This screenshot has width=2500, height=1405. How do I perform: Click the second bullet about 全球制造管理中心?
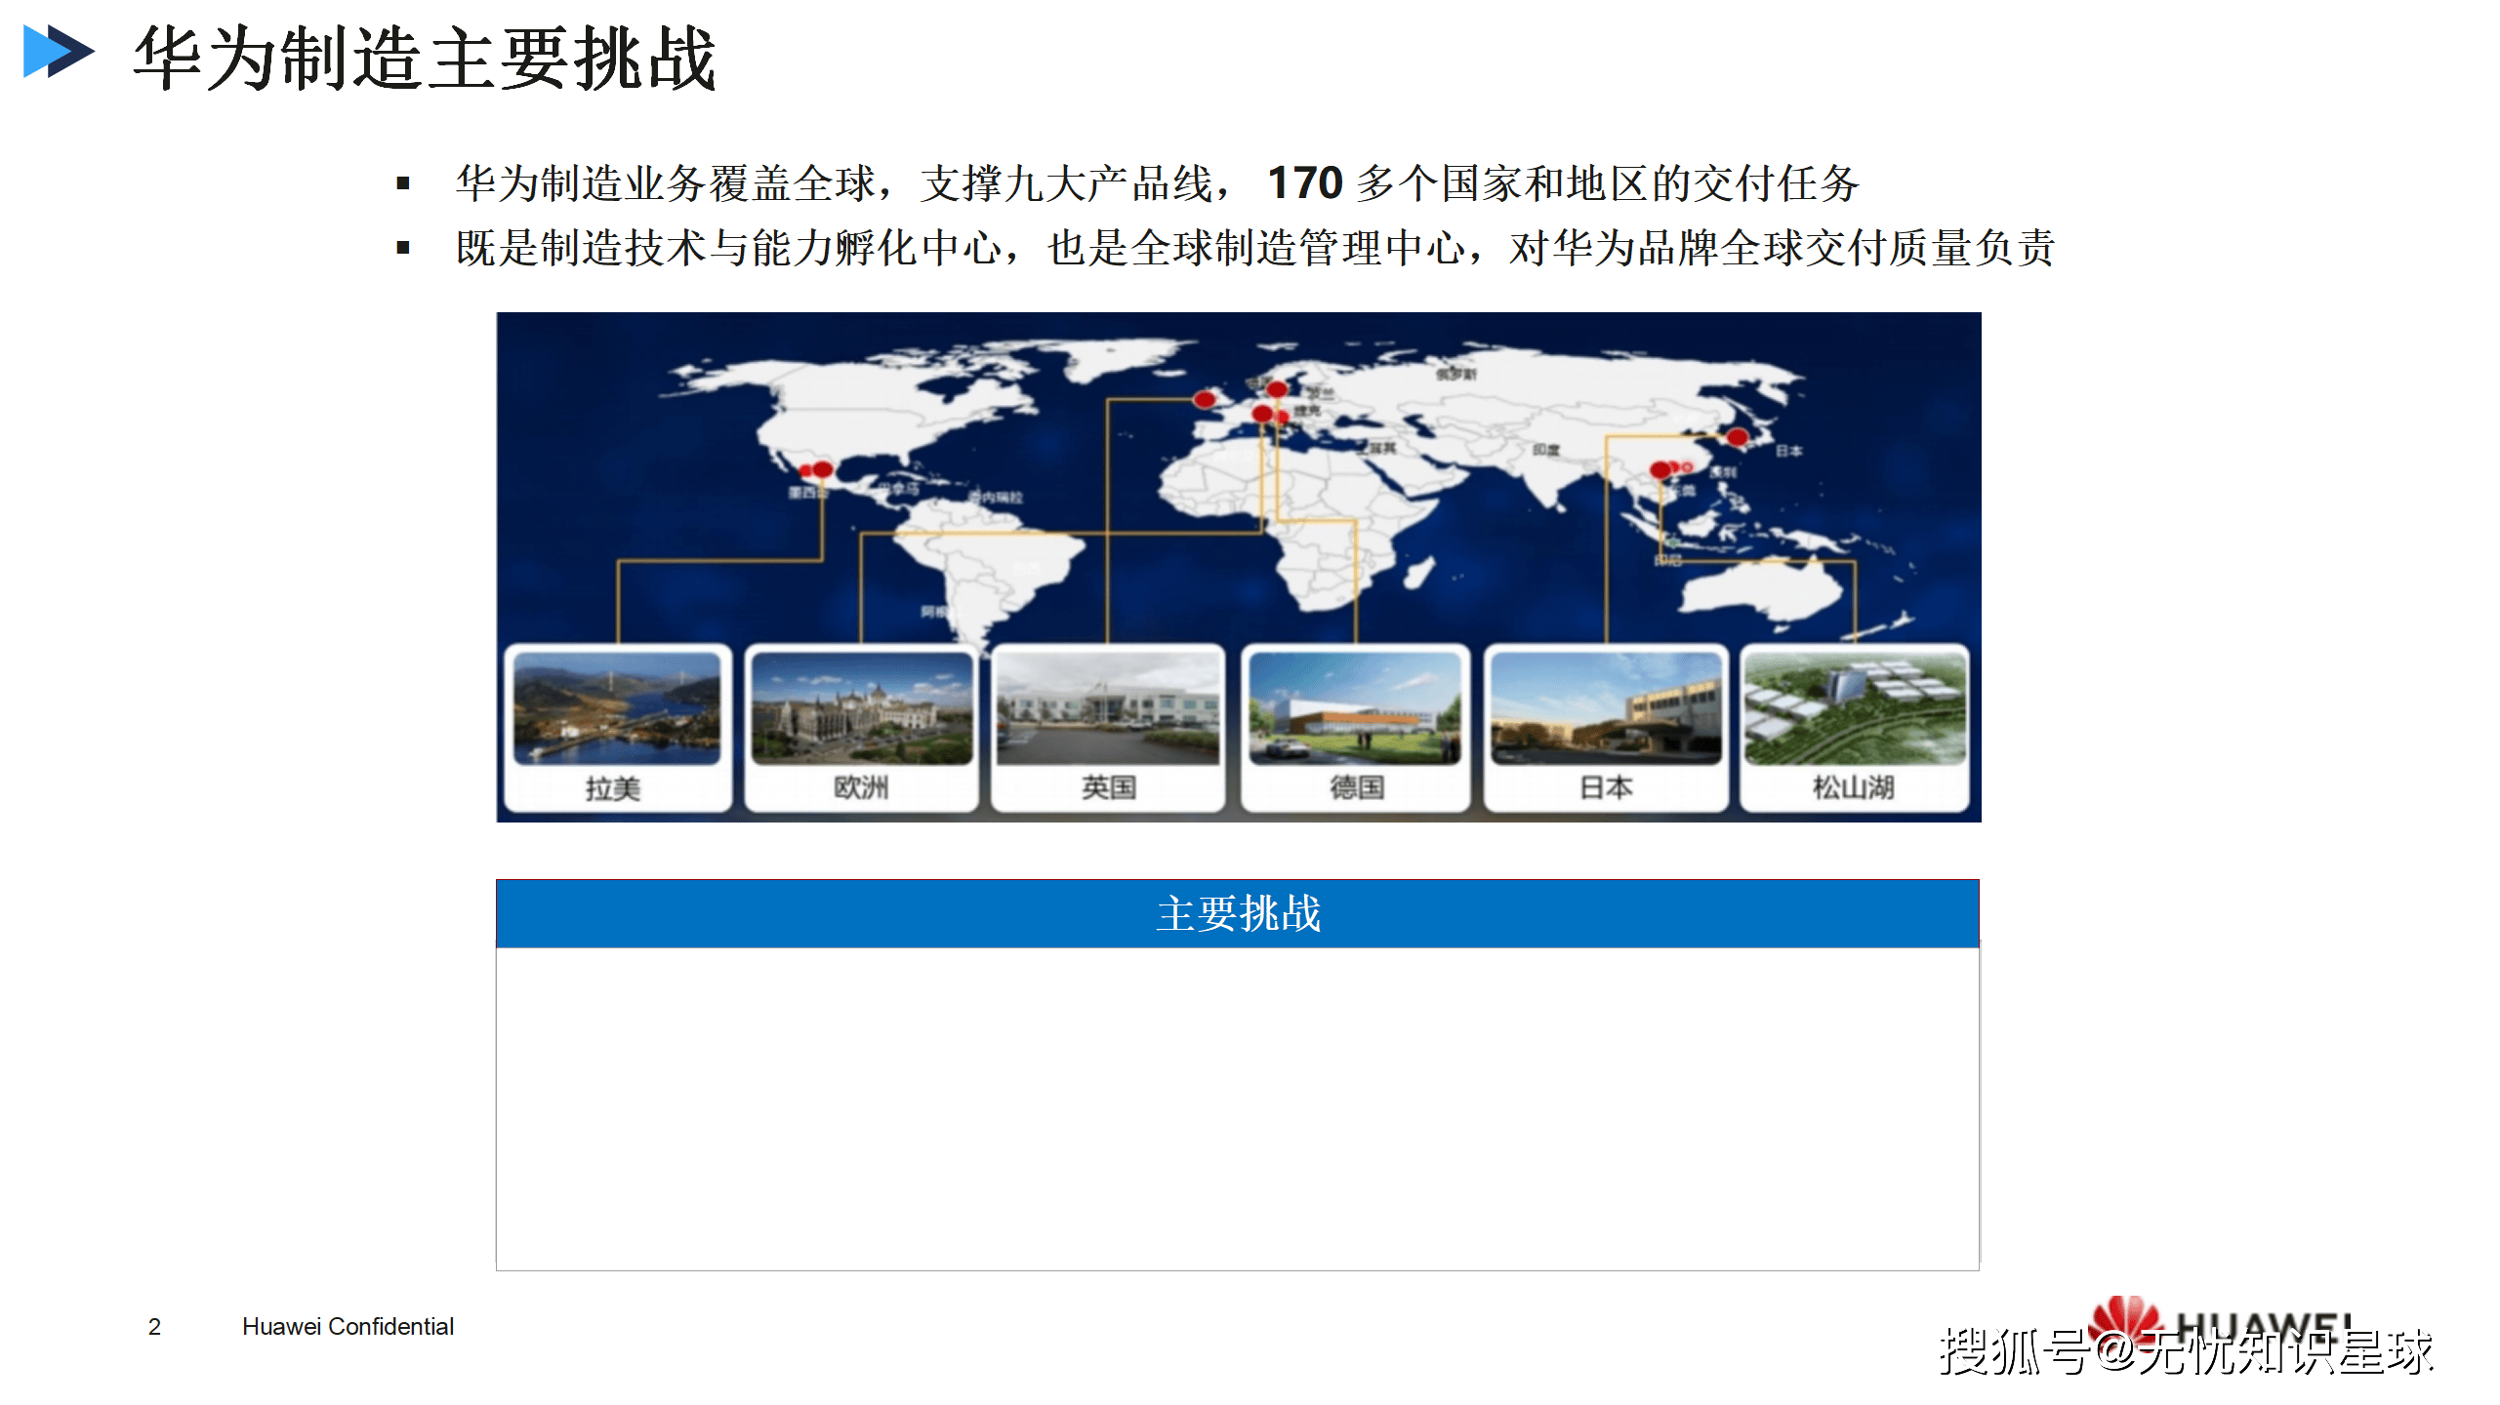[1255, 248]
